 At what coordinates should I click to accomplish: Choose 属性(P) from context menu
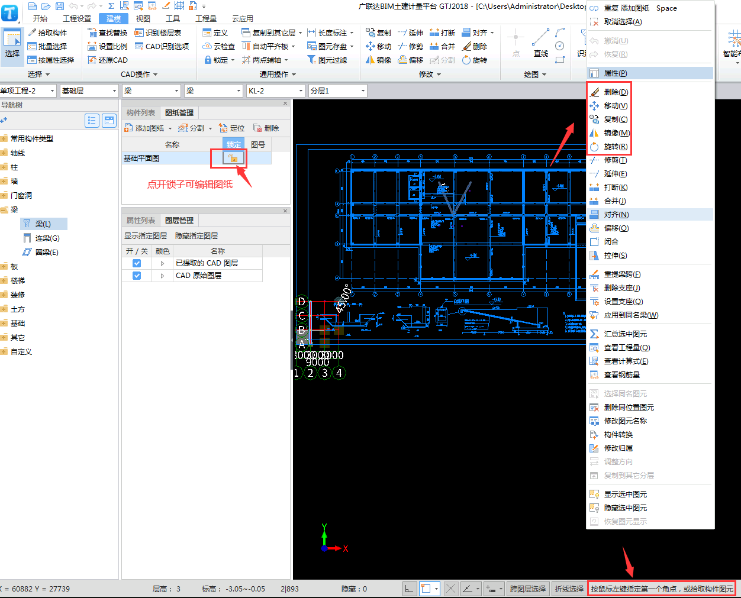tap(650, 73)
